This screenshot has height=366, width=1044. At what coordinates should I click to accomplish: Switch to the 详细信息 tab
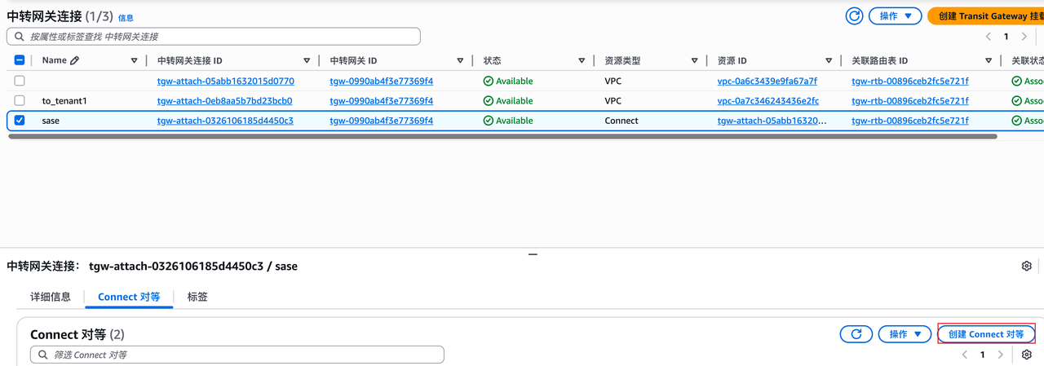(x=51, y=297)
